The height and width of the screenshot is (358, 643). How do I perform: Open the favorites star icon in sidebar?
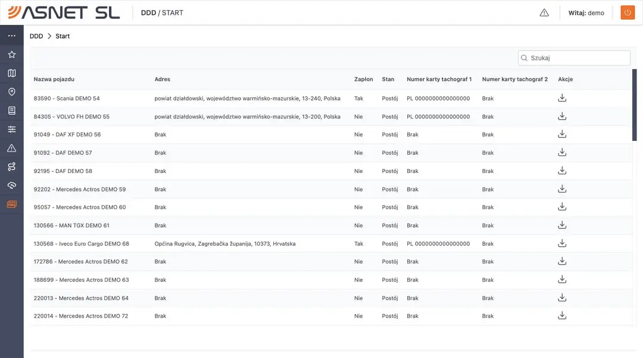click(11, 55)
